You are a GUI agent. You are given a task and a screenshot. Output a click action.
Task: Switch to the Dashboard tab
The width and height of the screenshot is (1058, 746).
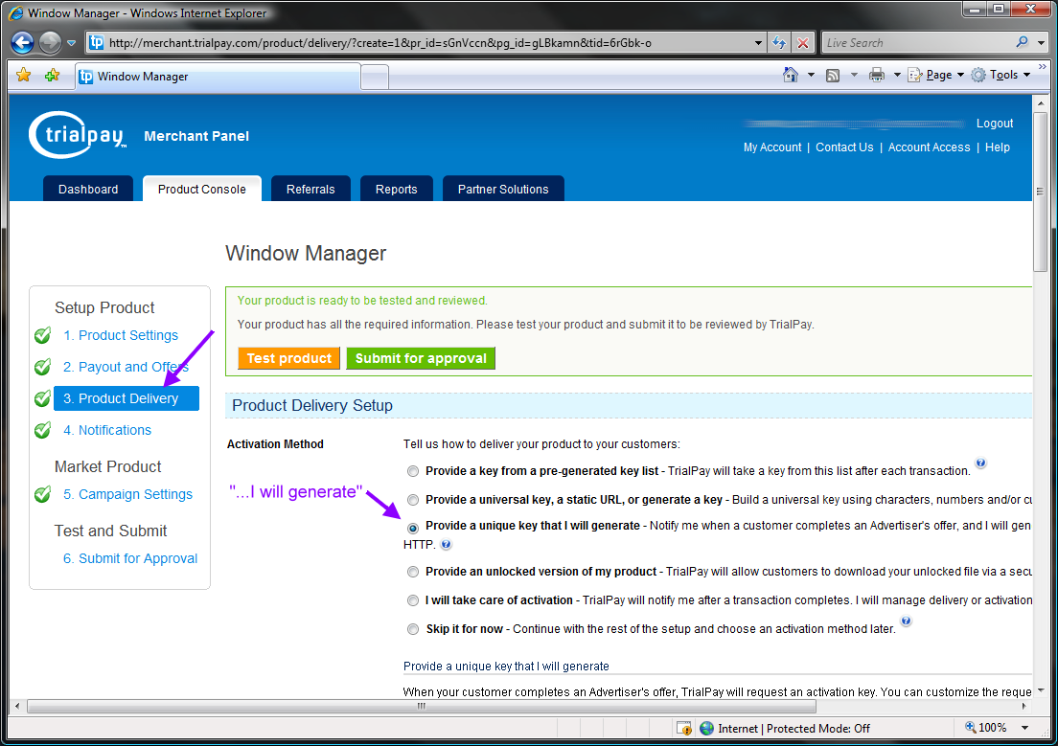pos(88,189)
